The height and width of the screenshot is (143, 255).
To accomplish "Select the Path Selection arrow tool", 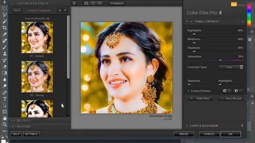I will [x=4, y=105].
